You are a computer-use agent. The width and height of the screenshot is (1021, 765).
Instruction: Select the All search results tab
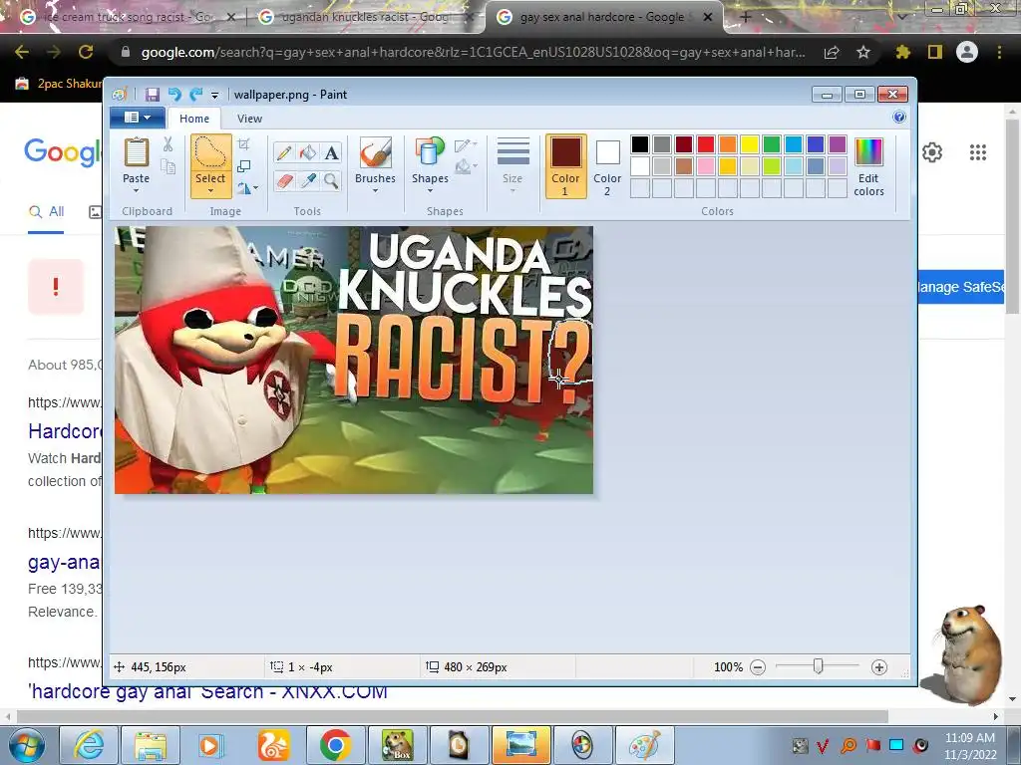[46, 211]
